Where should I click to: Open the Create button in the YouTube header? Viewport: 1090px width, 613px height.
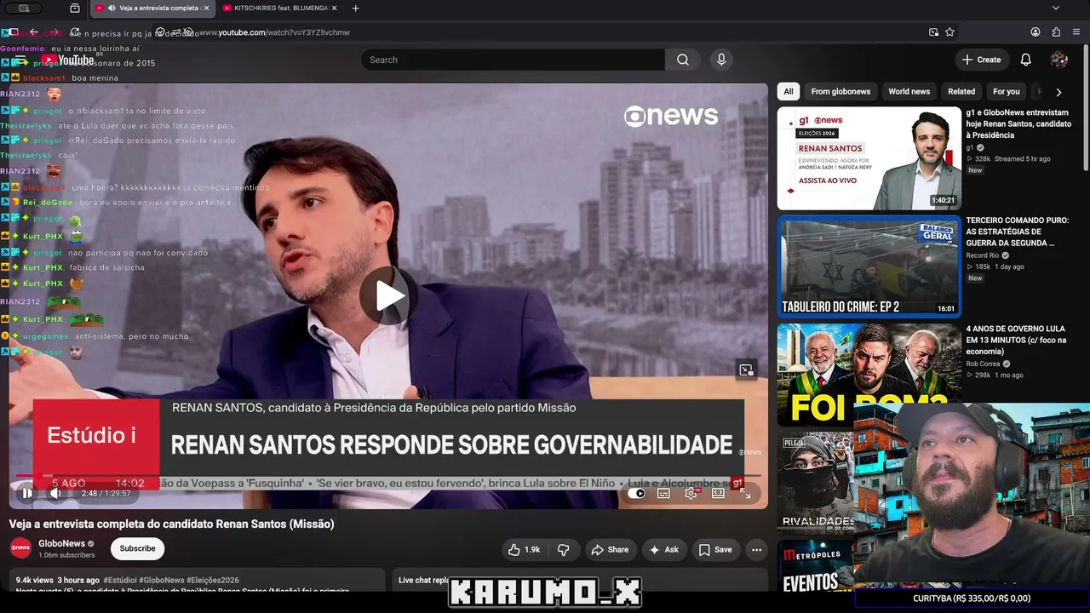981,60
